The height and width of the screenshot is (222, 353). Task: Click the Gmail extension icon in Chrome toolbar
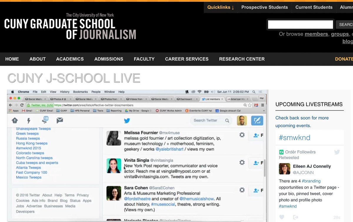[256, 105]
